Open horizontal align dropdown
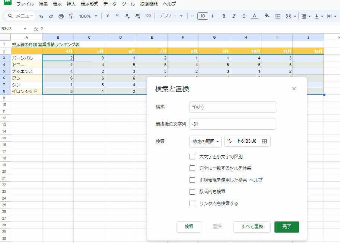Screen dimensions: 340x243 (306, 16)
